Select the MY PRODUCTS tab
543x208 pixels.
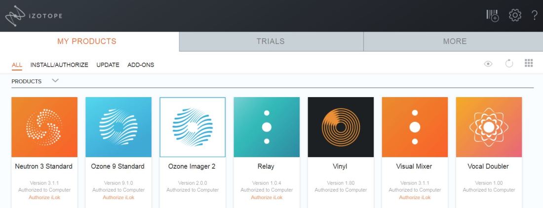(x=87, y=41)
